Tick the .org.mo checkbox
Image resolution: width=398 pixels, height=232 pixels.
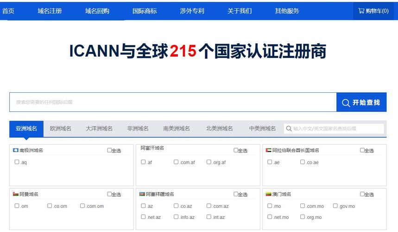point(302,217)
